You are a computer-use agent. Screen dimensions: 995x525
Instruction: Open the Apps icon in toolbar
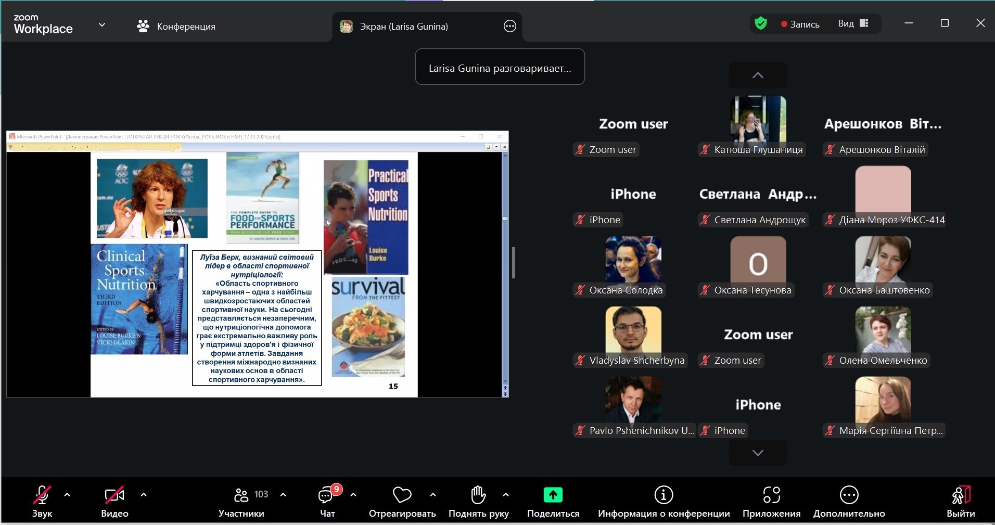[771, 495]
